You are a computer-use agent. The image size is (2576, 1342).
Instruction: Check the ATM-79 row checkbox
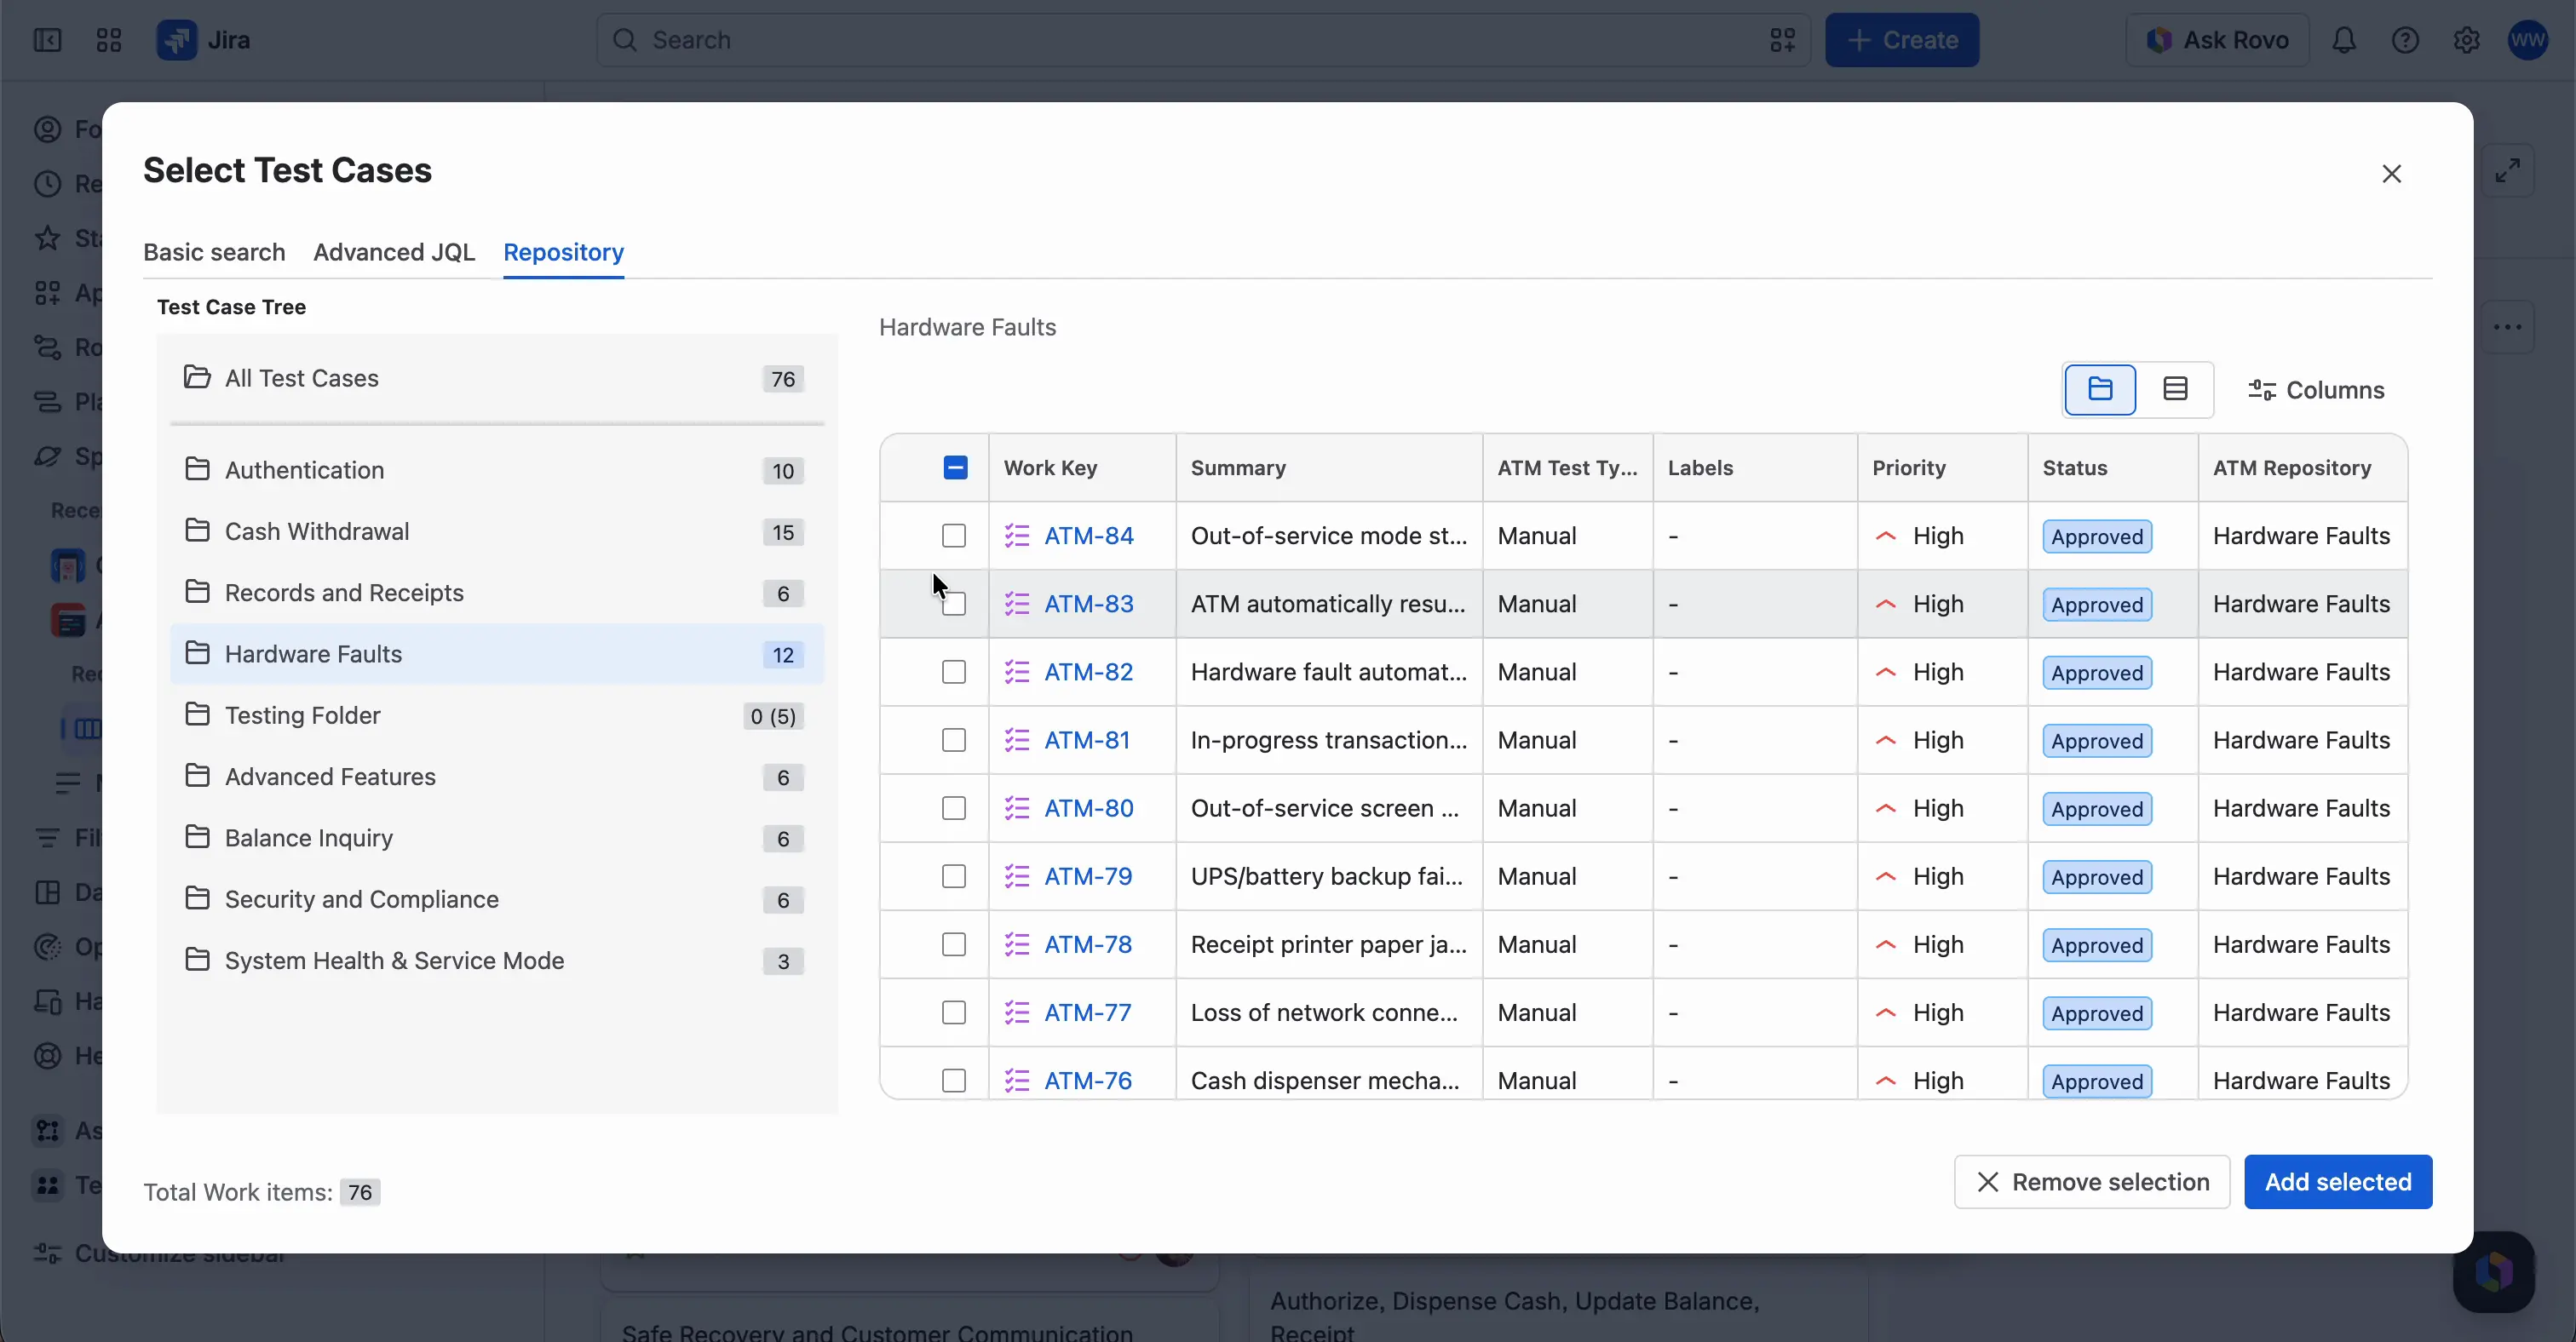pos(954,876)
